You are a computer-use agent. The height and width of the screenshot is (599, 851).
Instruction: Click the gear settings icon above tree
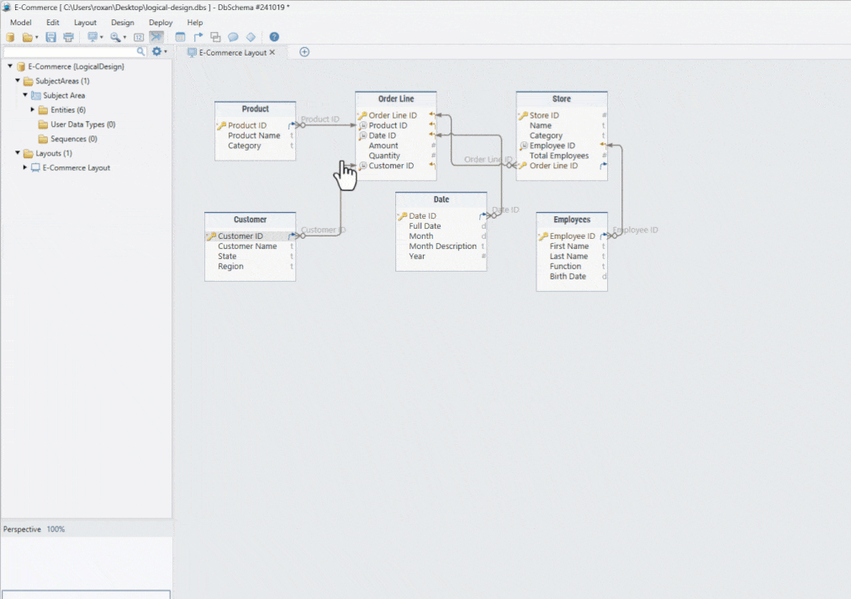pos(157,51)
